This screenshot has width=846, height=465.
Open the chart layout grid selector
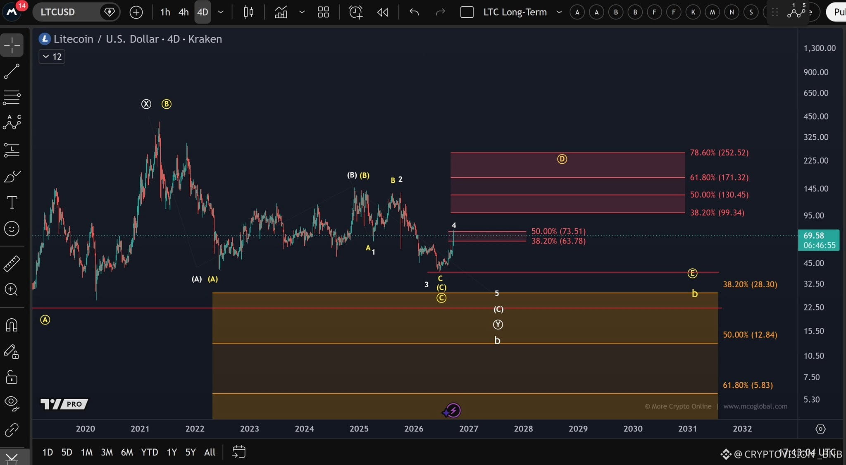[x=323, y=12]
